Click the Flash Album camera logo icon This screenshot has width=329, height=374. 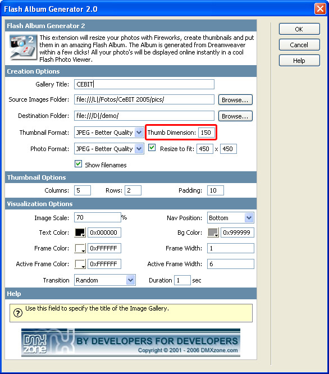coord(24,47)
